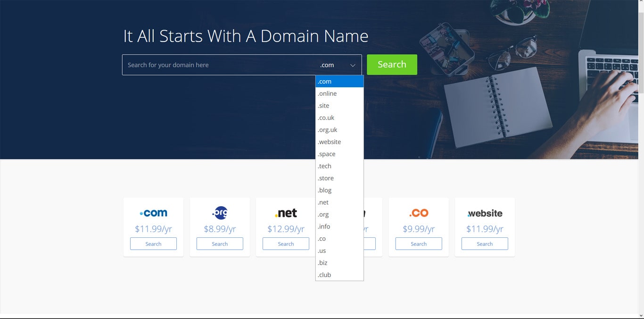
Task: Click the $8.99/yr price text
Action: pos(220,229)
